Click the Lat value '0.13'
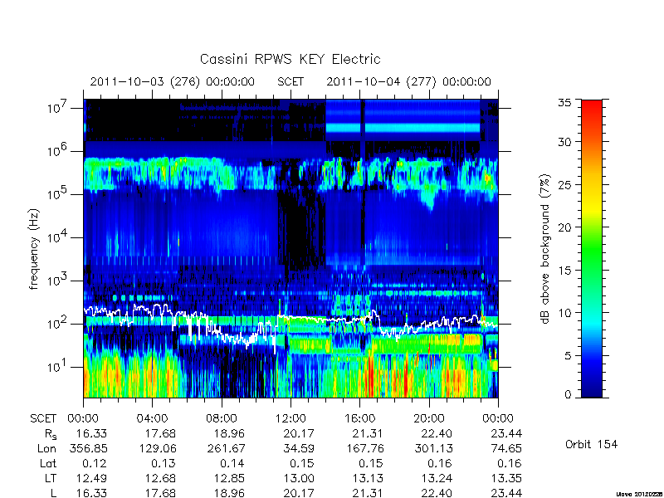664x498 pixels. click(x=164, y=463)
